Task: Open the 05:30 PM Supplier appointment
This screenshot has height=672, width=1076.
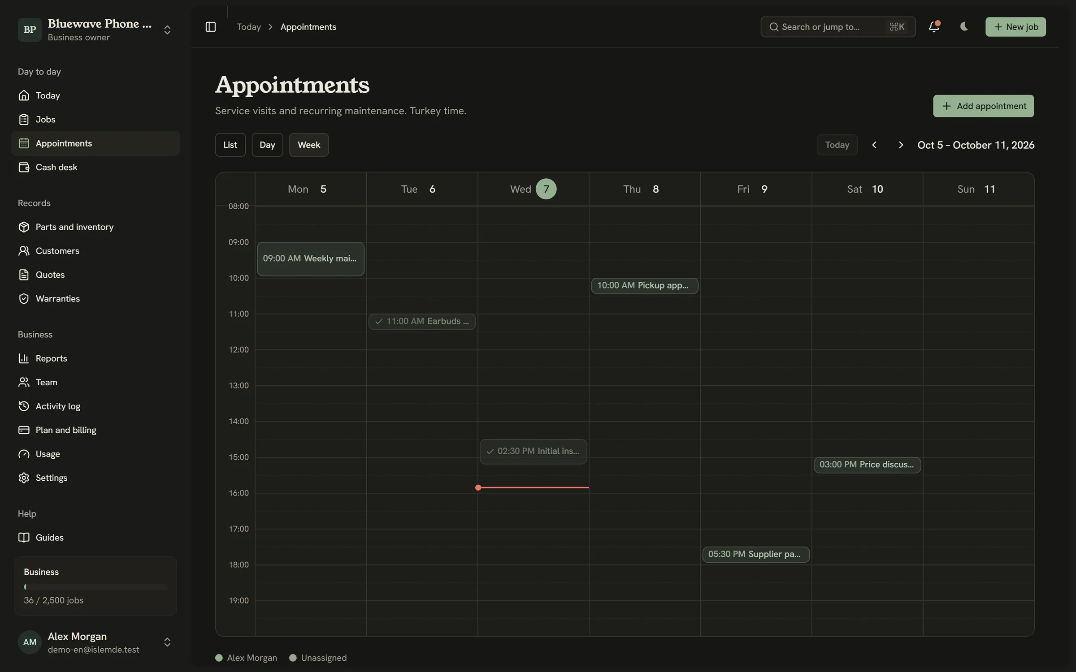Action: point(755,555)
